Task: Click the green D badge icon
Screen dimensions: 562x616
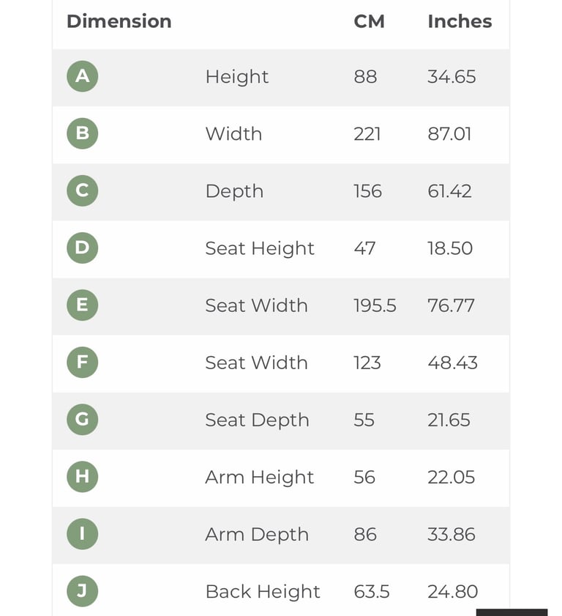Action: [83, 248]
